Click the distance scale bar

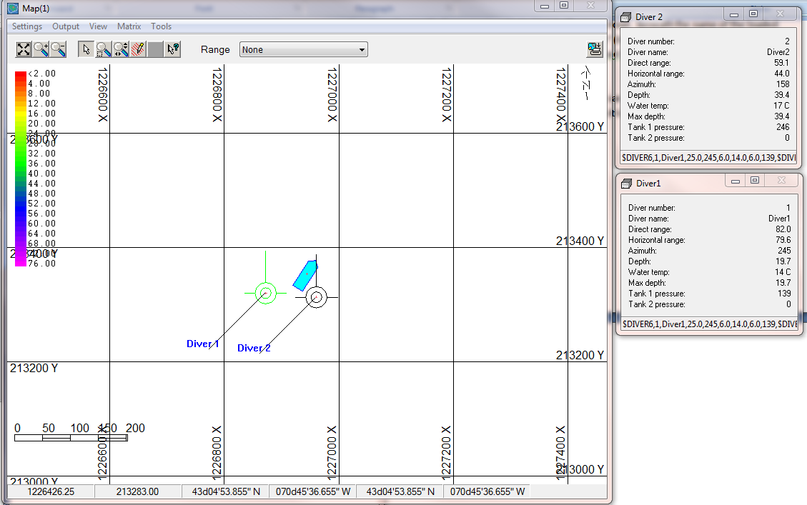[71, 438]
